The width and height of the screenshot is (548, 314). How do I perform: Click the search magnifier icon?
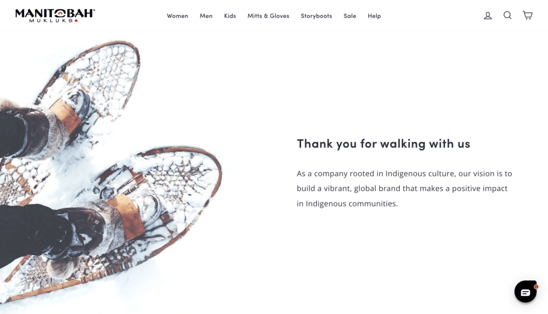pos(507,15)
